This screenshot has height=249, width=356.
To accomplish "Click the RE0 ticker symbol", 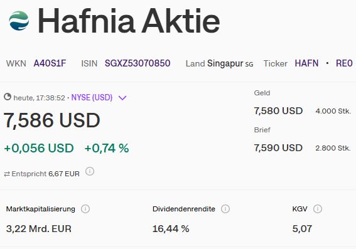I will click(344, 63).
